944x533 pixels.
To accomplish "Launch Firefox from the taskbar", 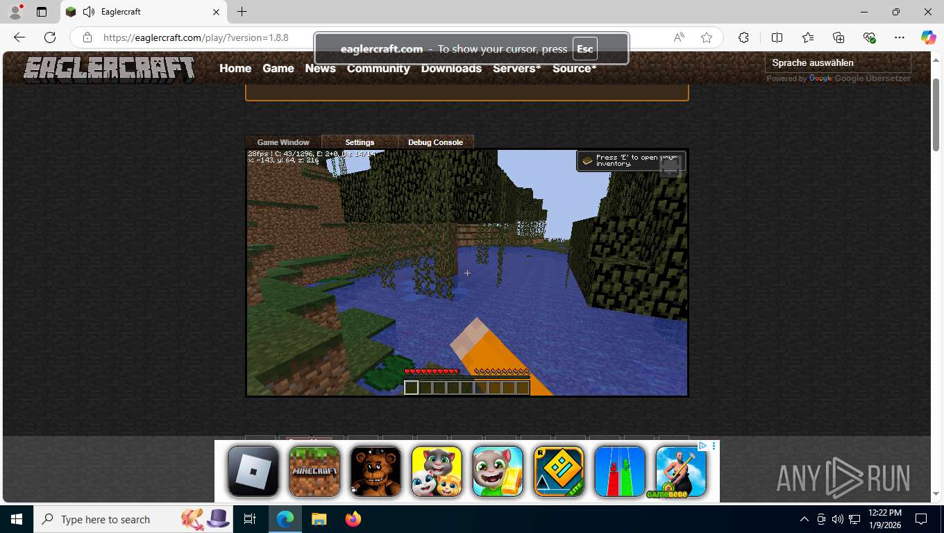I will click(353, 519).
